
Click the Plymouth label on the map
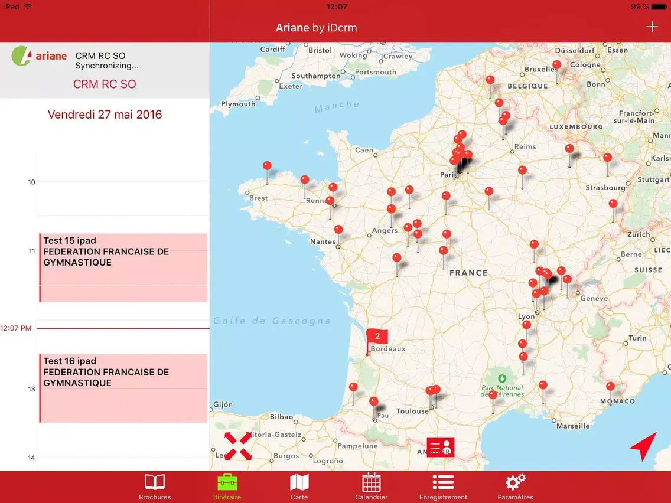coord(238,104)
